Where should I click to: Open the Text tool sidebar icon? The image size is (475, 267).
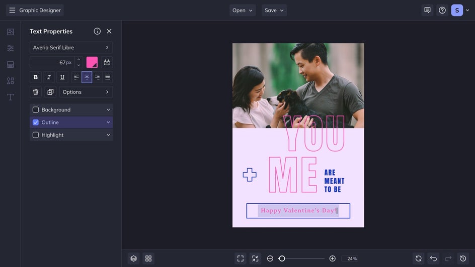click(x=10, y=97)
